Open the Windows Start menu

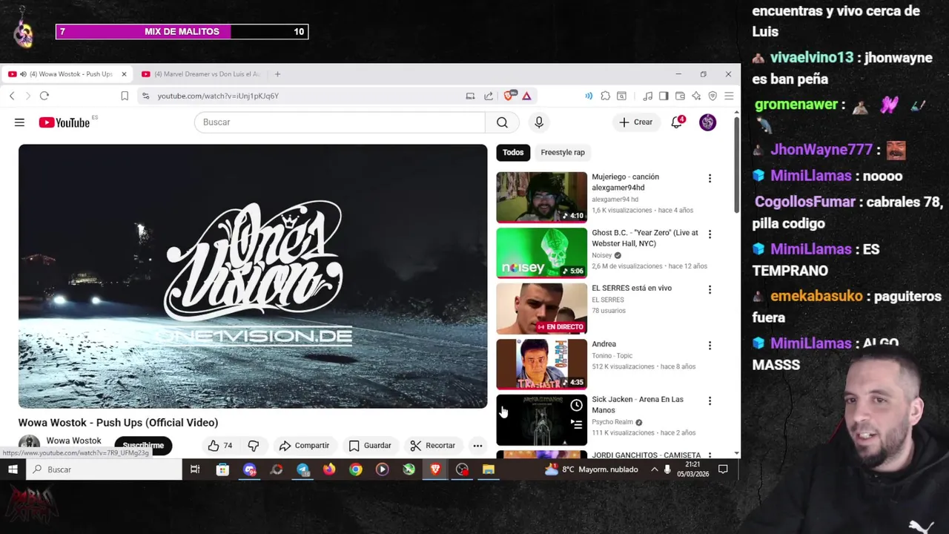coord(13,469)
